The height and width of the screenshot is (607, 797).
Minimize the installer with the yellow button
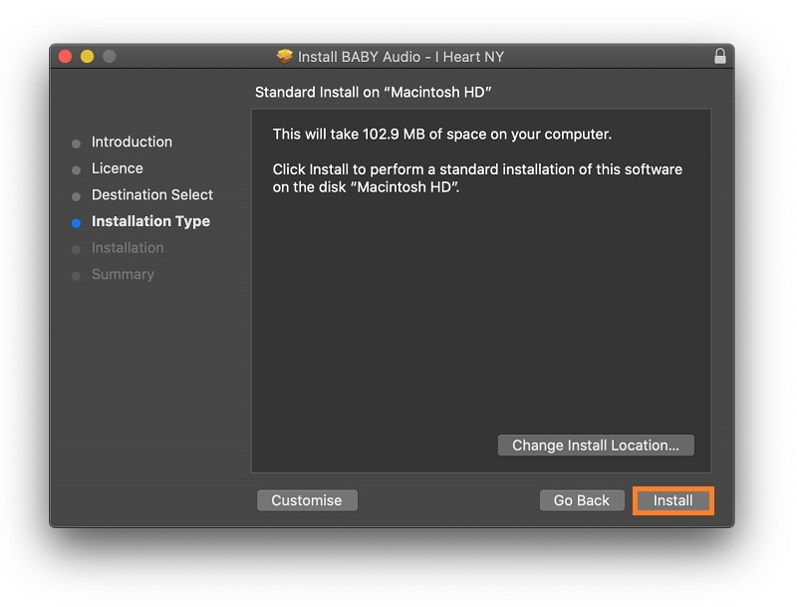coord(87,57)
